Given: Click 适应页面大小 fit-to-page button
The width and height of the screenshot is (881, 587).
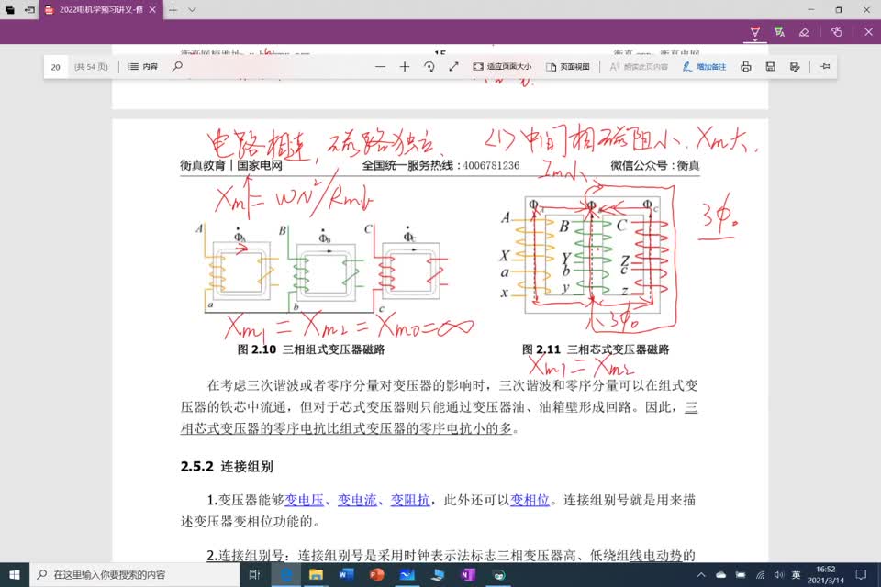Looking at the screenshot, I should (502, 66).
